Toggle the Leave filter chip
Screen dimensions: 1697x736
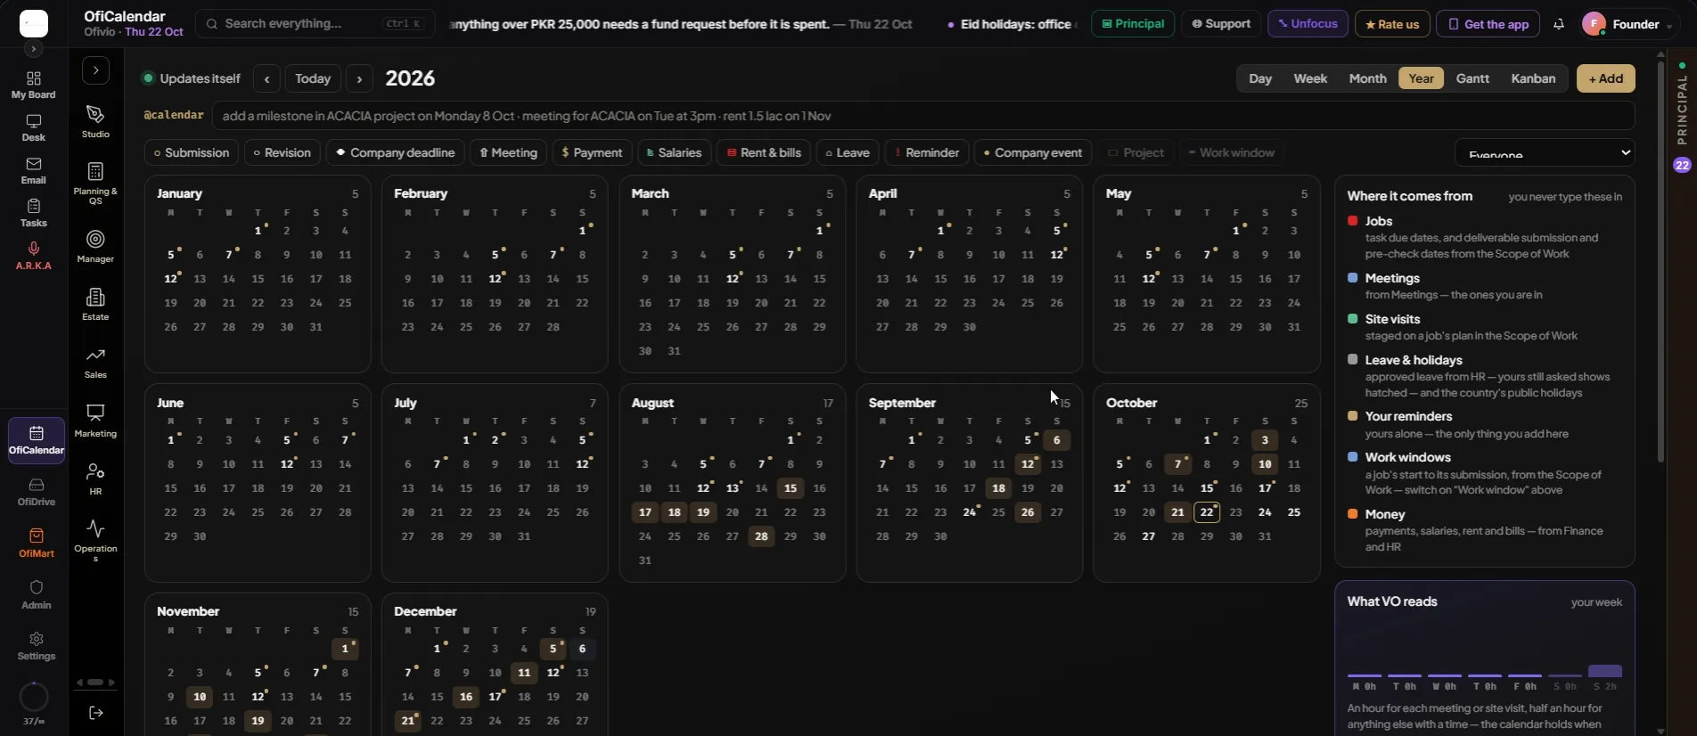[847, 152]
